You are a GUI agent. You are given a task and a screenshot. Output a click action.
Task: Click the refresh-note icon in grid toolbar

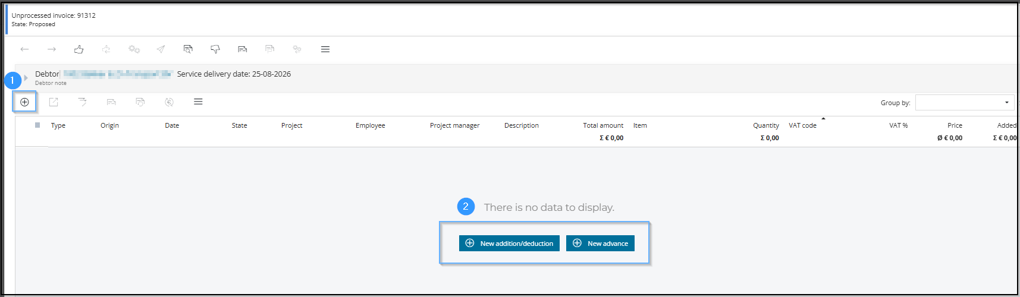[140, 102]
